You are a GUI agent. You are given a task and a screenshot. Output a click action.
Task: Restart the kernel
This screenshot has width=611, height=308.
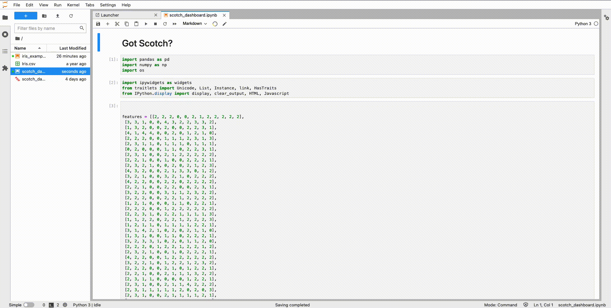click(x=165, y=24)
